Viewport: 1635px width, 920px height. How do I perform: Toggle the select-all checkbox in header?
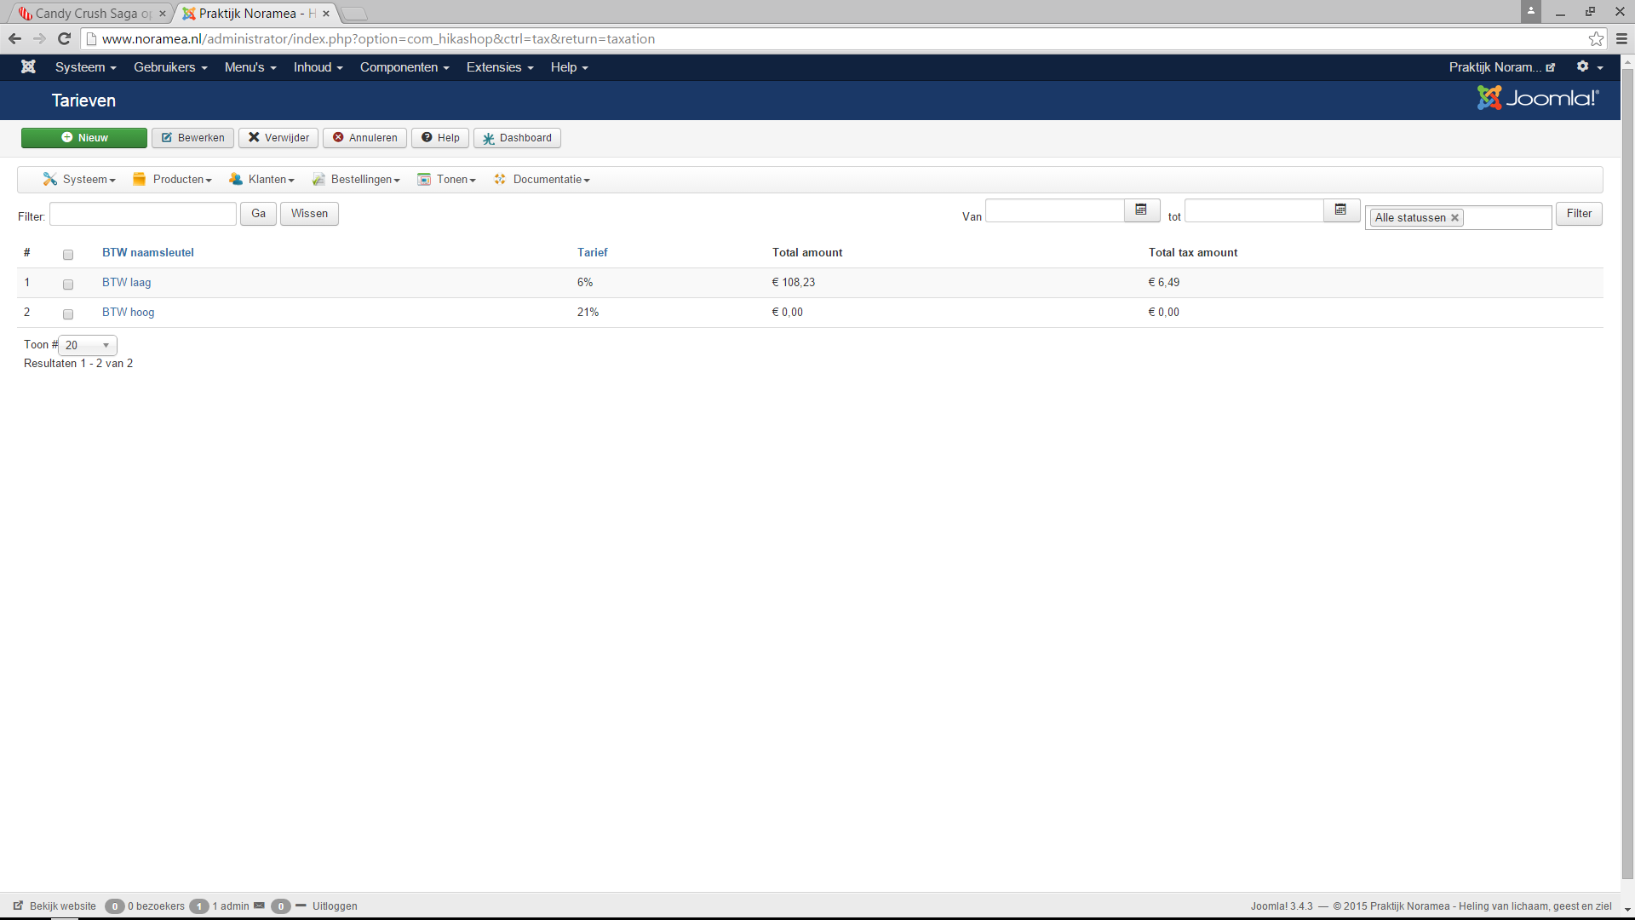point(68,255)
